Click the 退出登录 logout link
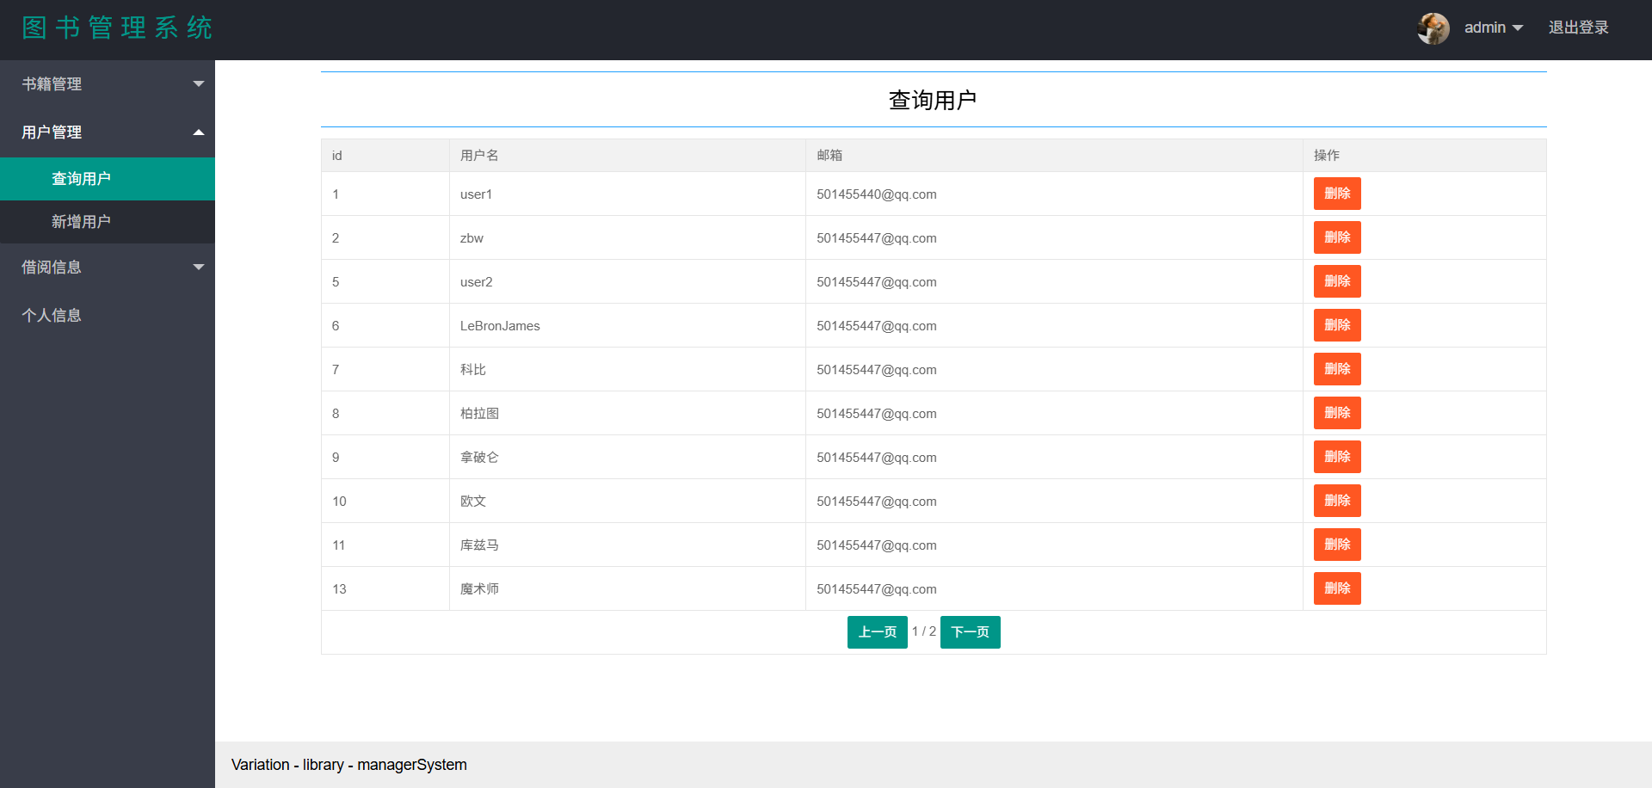Screen dimensions: 1652x788 click(x=1578, y=28)
